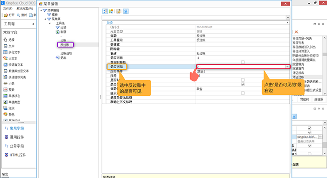This screenshot has height=178, width=327.
Task: Collapse the 菜单集 tree node
Action: (45, 19)
